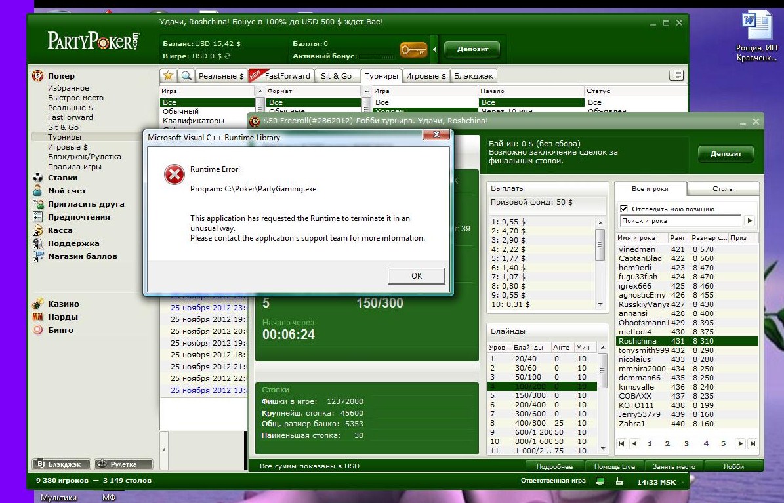The image size is (784, 503).
Task: Open time zone dropdown beside 14:33 MSK
Action: tap(681, 483)
